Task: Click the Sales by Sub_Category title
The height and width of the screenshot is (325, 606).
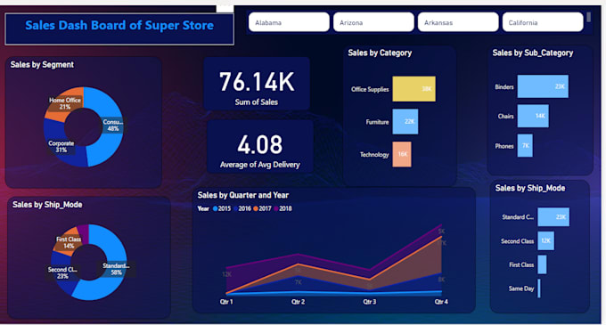Action: (533, 53)
